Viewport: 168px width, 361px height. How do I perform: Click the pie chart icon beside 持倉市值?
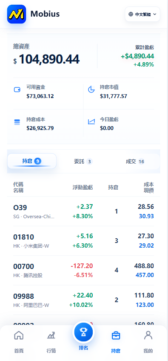91,89
